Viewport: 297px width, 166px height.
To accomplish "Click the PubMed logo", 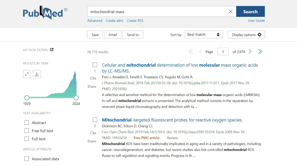I will coord(45,12).
